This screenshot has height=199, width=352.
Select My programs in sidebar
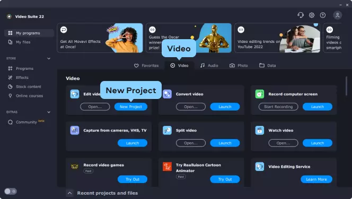click(x=29, y=33)
